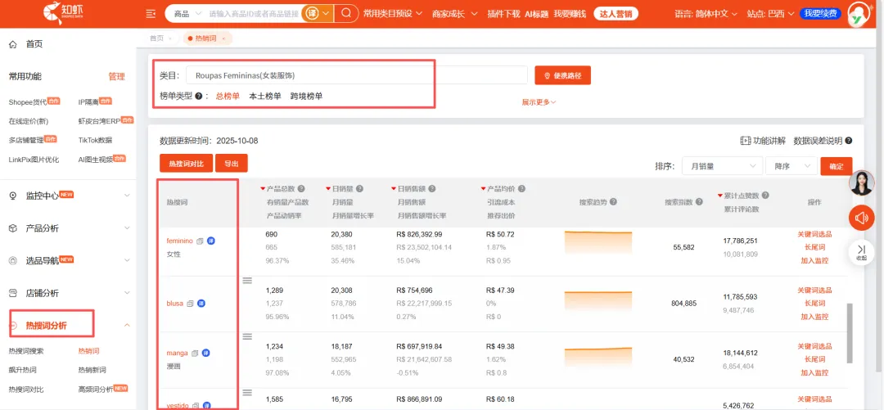Click the drag-handle icon above the blusa row
This screenshot has height=410, width=884.
click(x=247, y=280)
